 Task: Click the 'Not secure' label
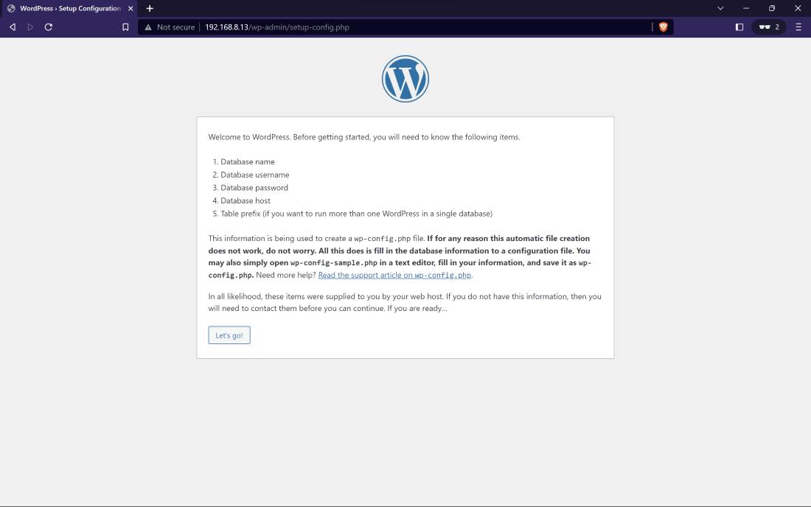click(176, 27)
